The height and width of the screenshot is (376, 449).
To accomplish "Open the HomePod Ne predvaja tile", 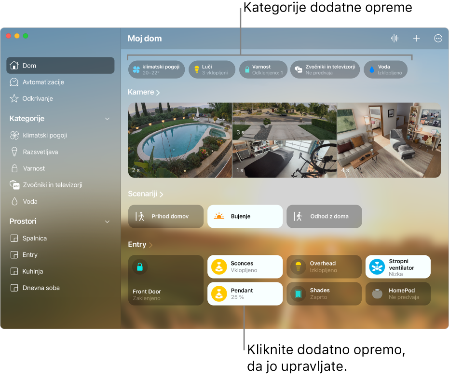I will [x=398, y=294].
